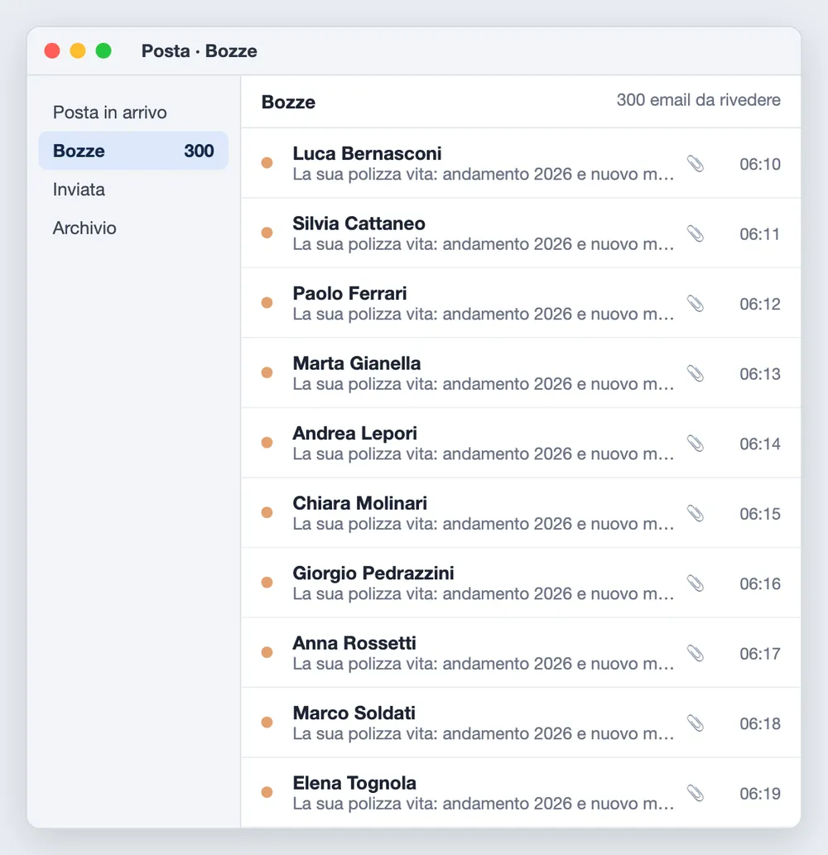Click subject line under Luca Bernasconi
The height and width of the screenshot is (855, 828).
(484, 175)
